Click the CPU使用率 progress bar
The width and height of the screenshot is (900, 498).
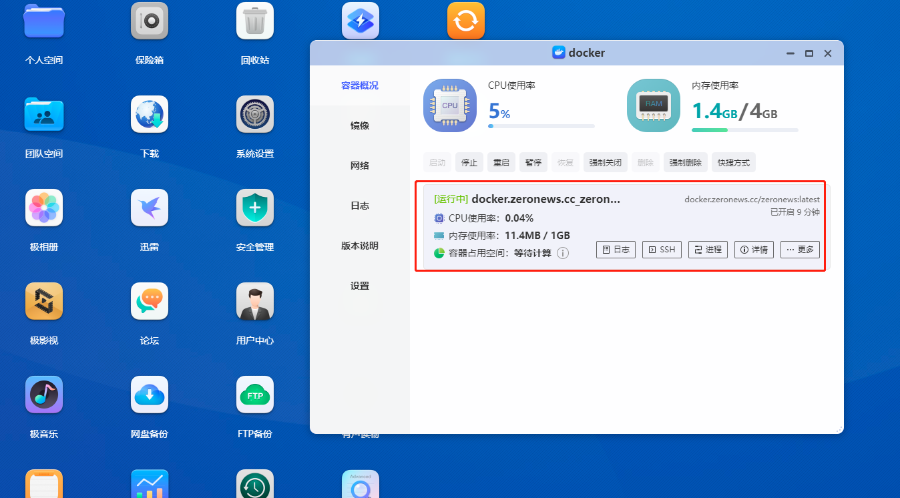[541, 126]
